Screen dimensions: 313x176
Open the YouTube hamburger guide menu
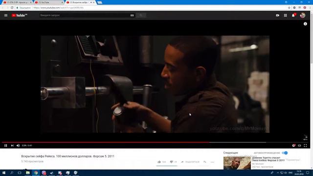[6, 15]
